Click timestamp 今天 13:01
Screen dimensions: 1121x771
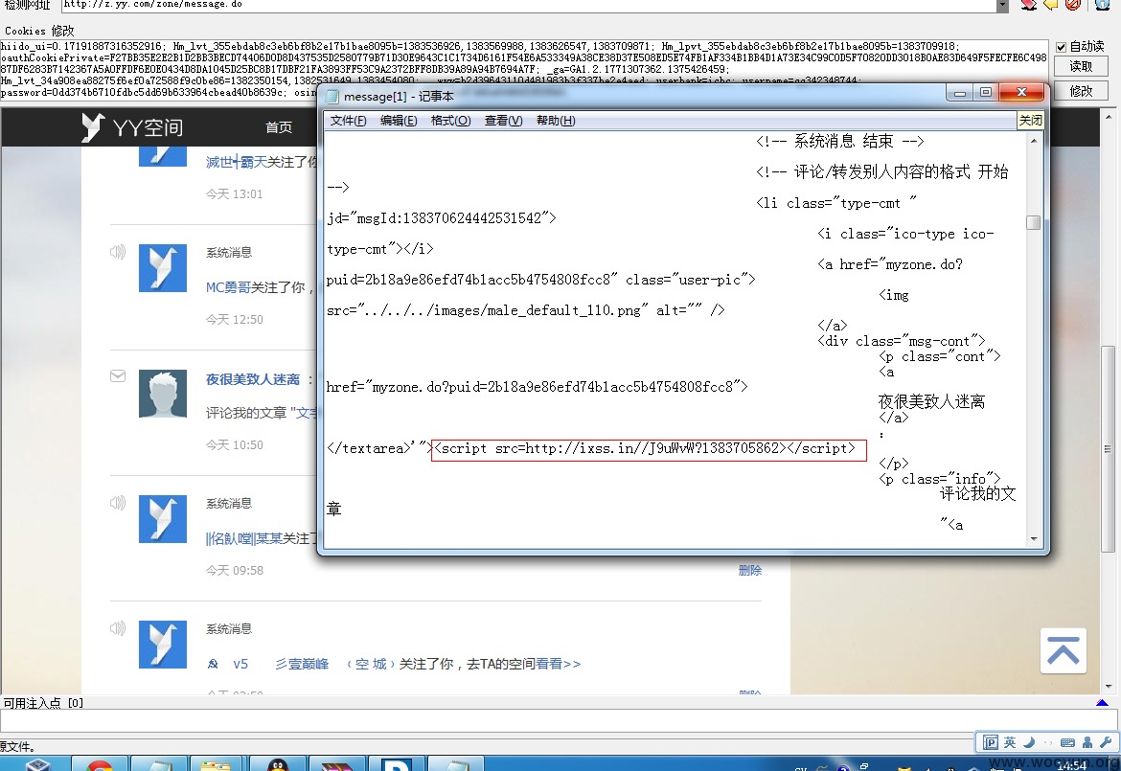click(235, 193)
